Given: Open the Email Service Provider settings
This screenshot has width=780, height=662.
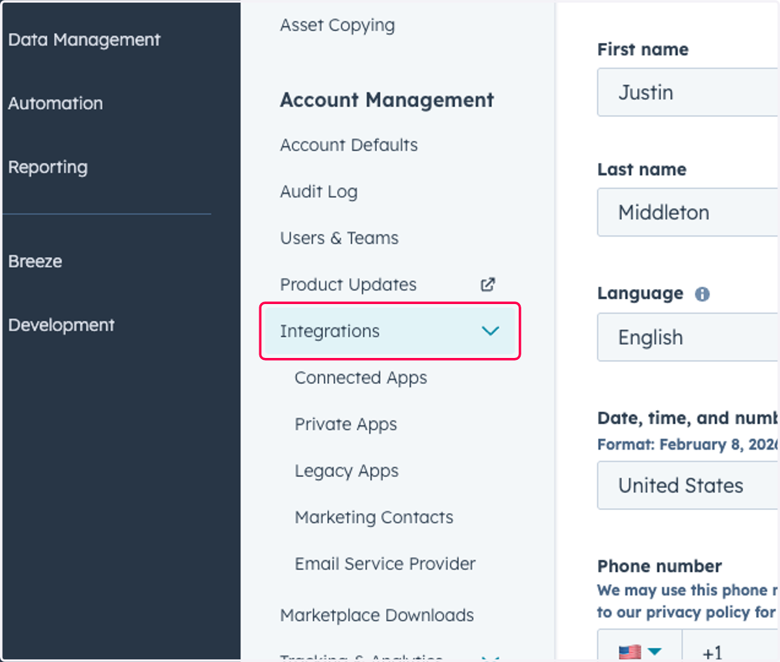Looking at the screenshot, I should pos(385,564).
